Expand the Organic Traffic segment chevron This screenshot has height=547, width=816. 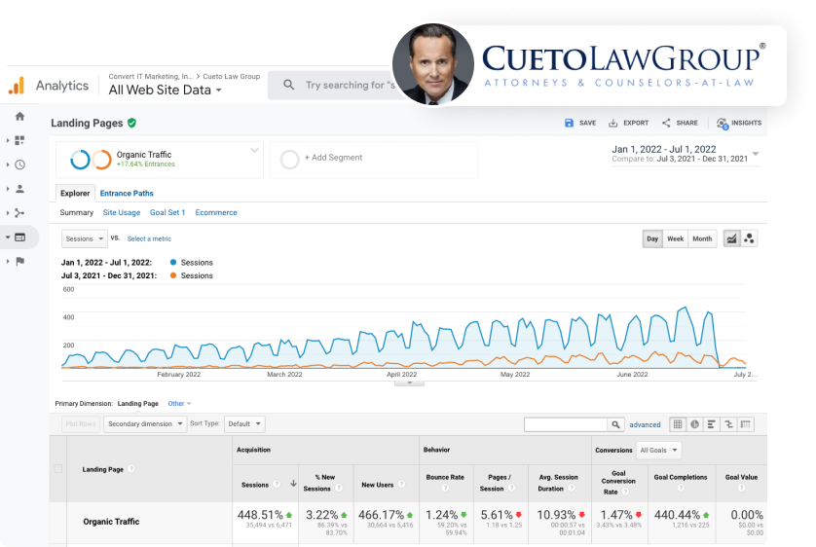click(254, 150)
